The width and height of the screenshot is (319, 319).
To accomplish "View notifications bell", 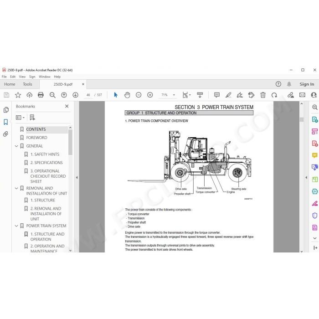I will tap(289, 84).
